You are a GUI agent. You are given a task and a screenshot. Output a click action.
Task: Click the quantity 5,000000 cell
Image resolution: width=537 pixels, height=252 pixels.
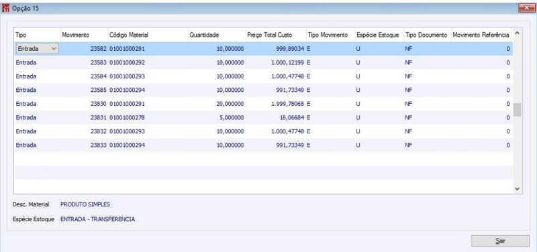tap(232, 117)
